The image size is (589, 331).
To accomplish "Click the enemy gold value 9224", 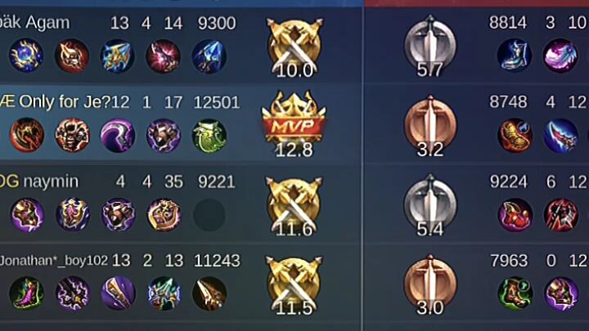I will click(509, 181).
